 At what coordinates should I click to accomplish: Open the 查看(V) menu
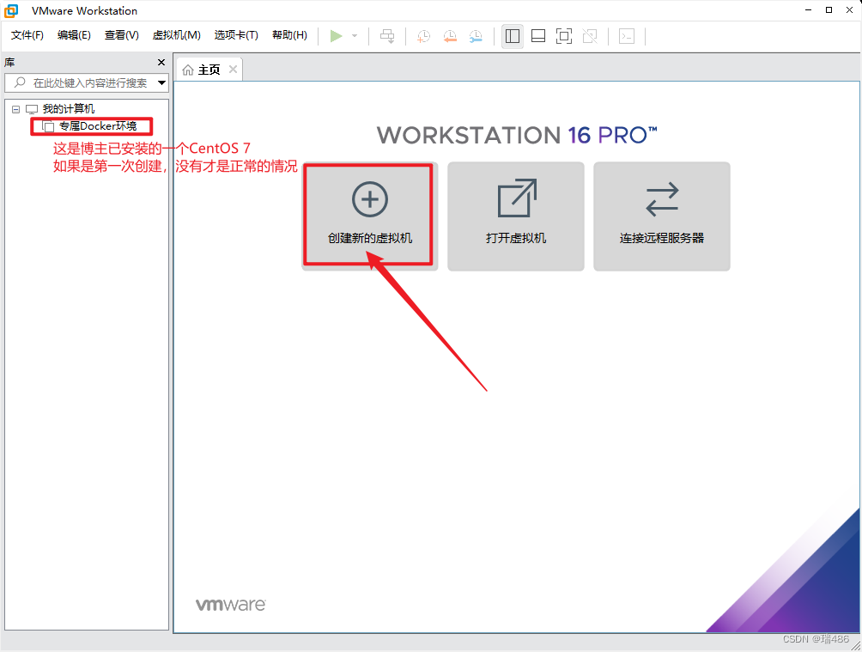pyautogui.click(x=122, y=35)
